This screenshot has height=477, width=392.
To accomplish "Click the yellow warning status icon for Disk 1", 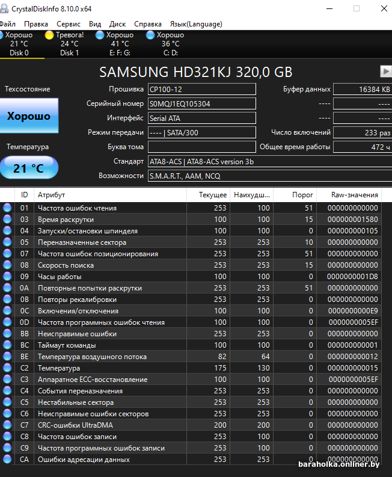I will coord(49,35).
